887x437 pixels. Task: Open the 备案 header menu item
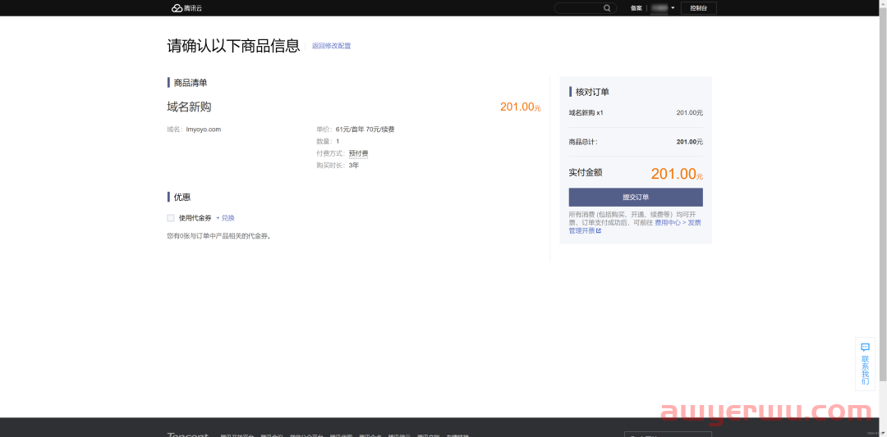[x=636, y=8]
